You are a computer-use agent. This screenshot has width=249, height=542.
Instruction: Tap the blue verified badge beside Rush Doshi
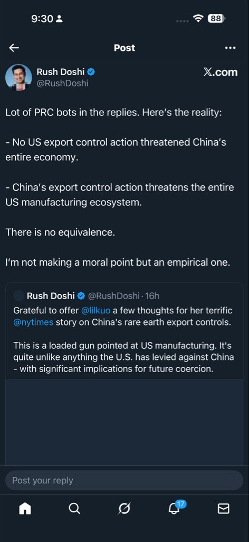[91, 72]
